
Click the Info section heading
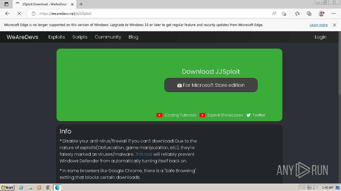pos(66,131)
